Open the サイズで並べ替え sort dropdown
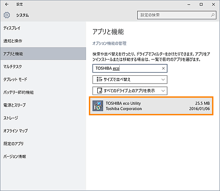Screen dimensions: 220x191 tap(130, 80)
